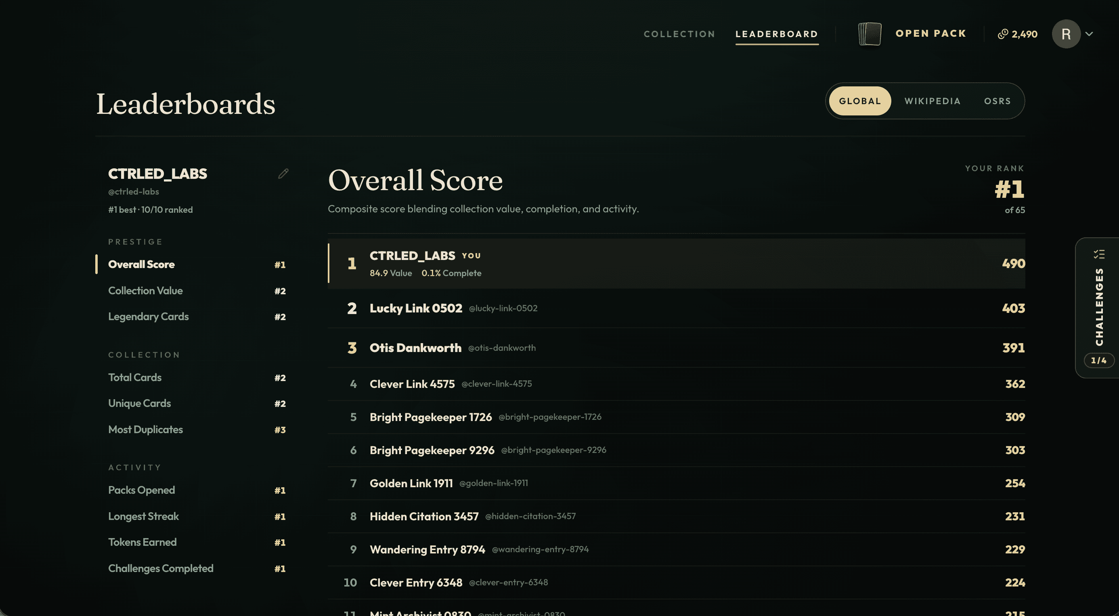Open the Challenges checklist icon
The width and height of the screenshot is (1119, 616).
coord(1099,254)
